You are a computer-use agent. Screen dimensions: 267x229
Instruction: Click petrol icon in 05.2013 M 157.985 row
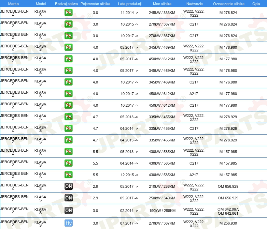click(69, 152)
